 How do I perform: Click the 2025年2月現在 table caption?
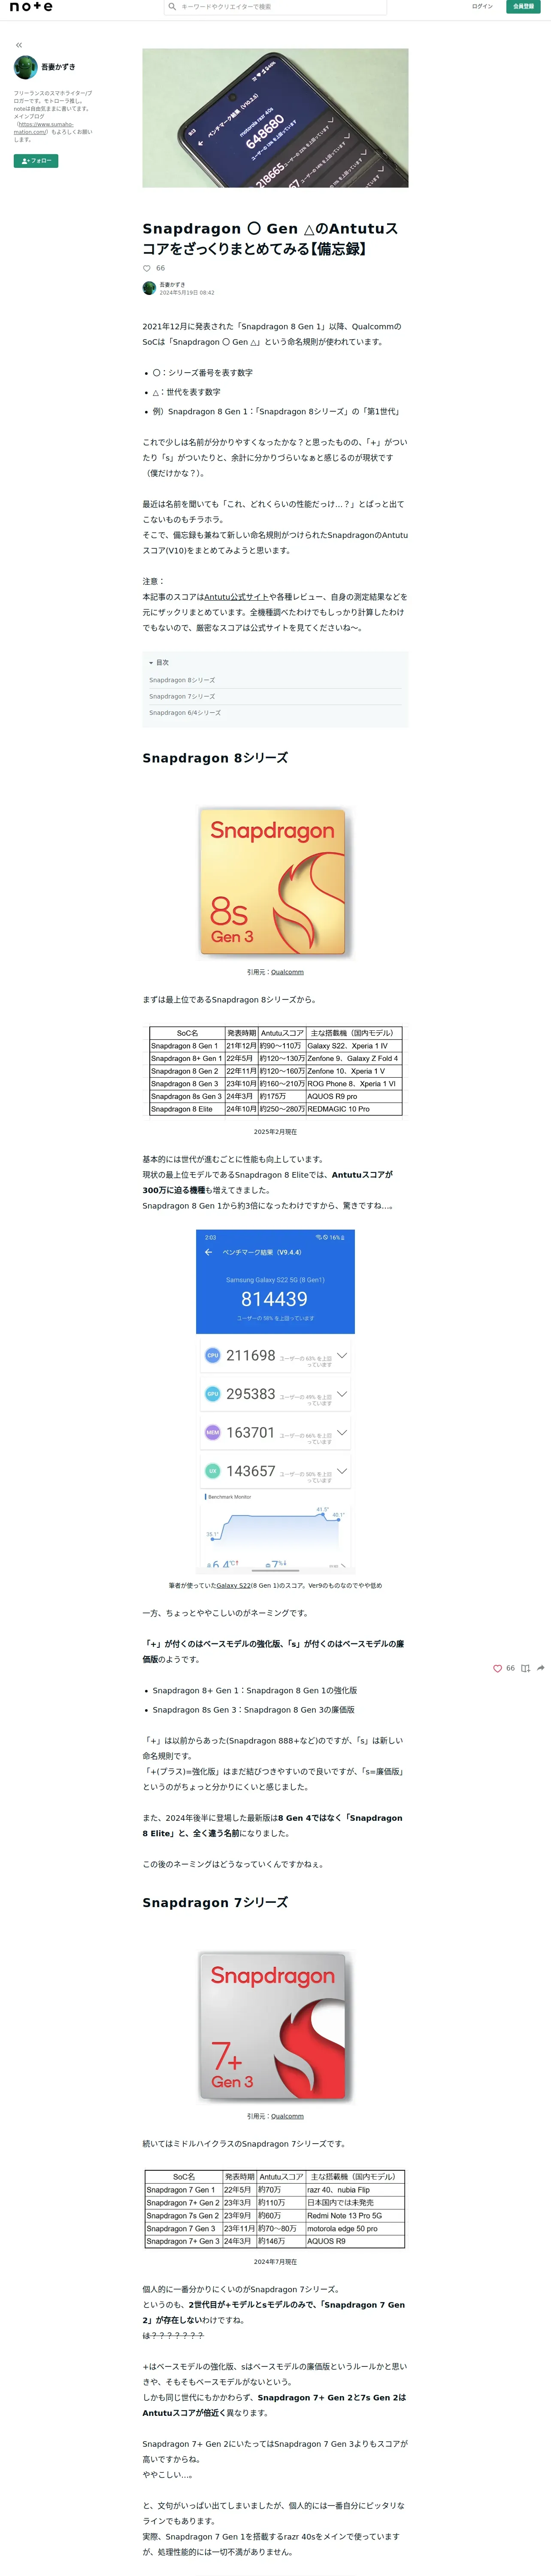coord(275,1132)
